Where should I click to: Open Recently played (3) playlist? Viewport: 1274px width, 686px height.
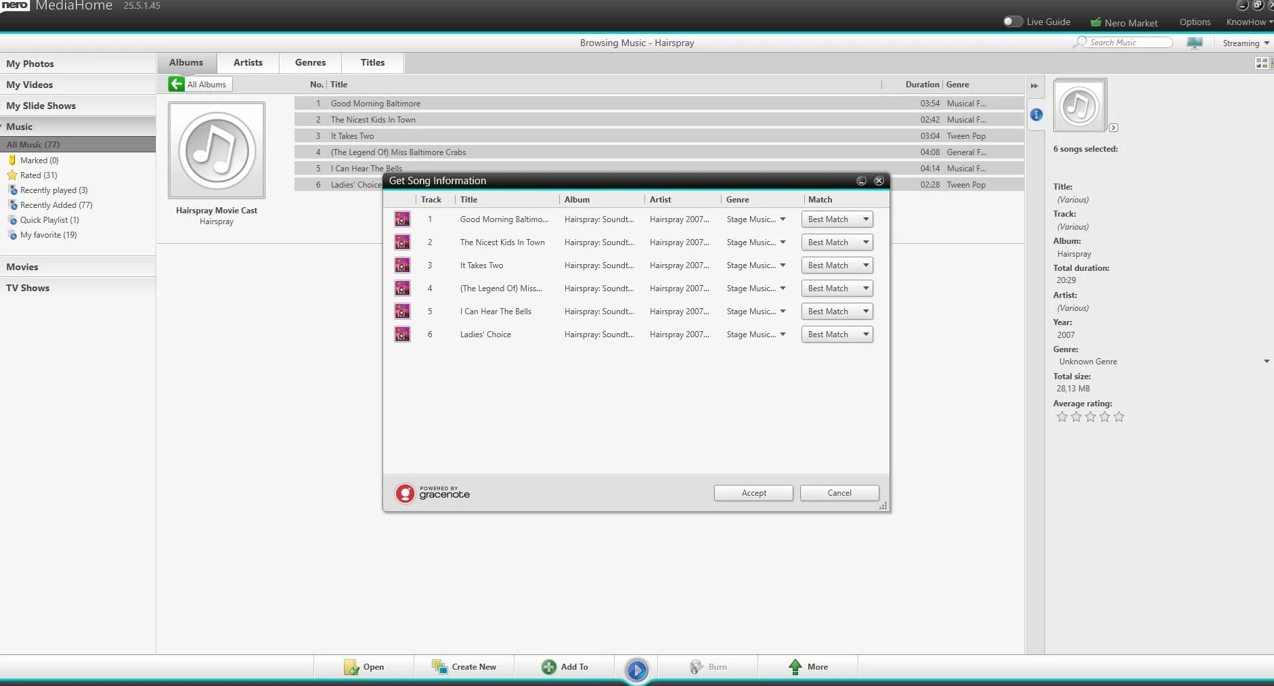point(53,190)
